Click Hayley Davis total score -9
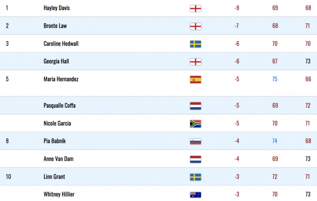The height and width of the screenshot is (201, 317). [237, 8]
